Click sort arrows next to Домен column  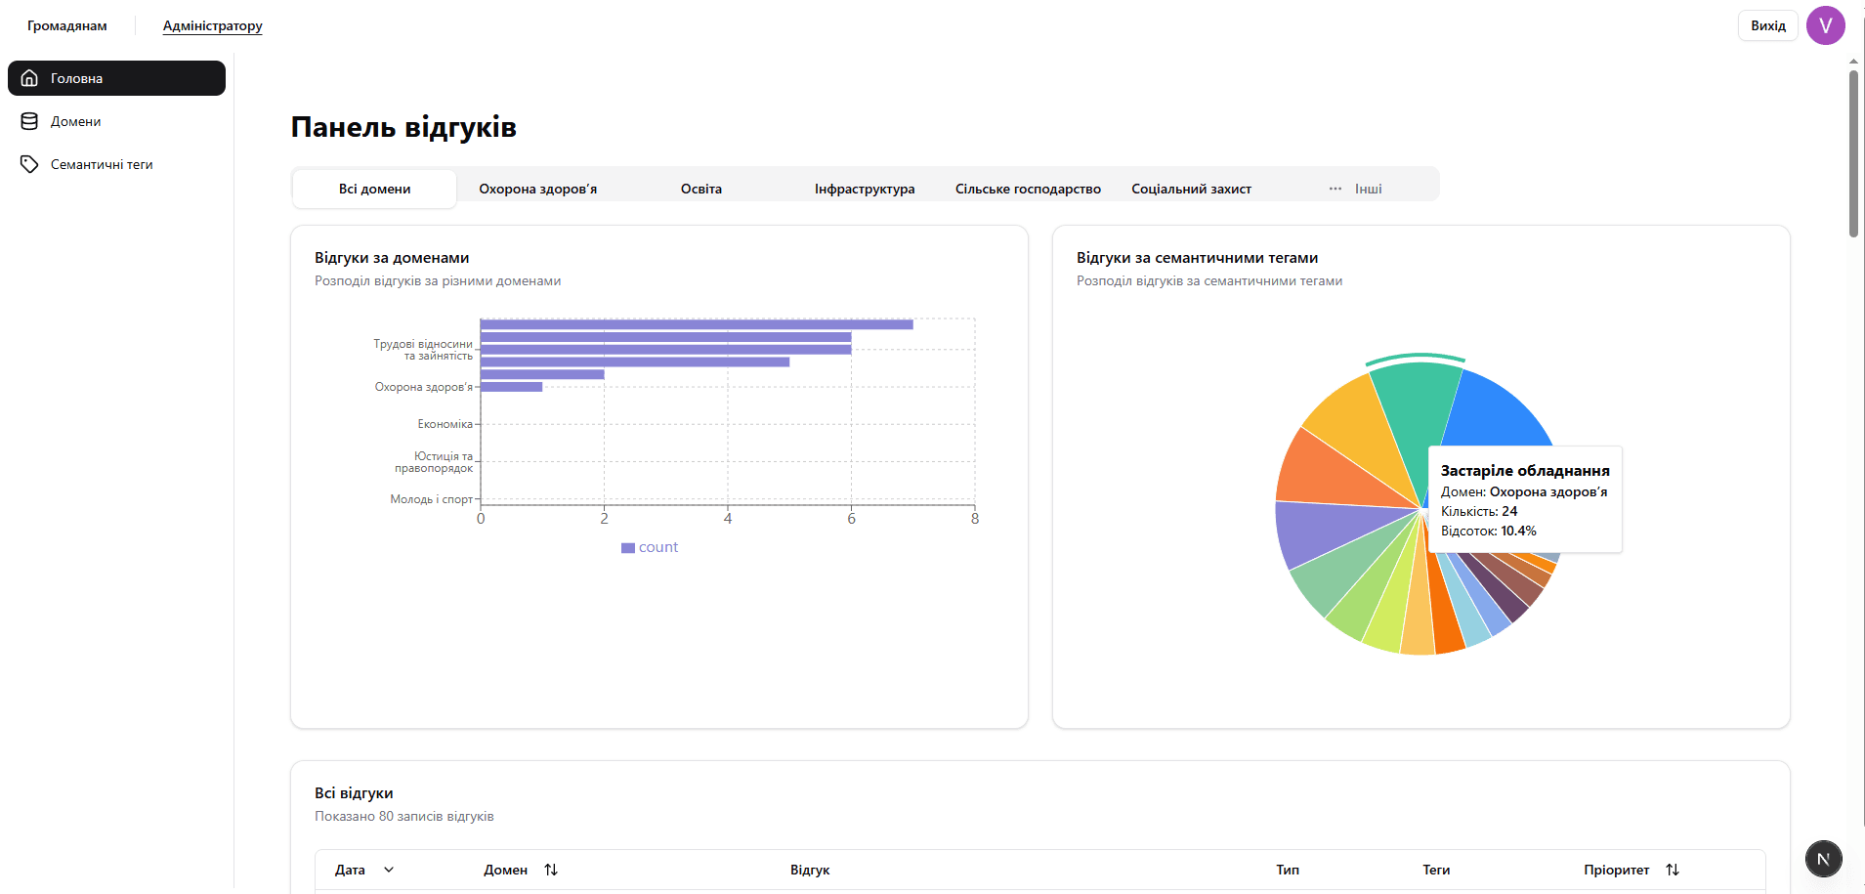pos(551,870)
